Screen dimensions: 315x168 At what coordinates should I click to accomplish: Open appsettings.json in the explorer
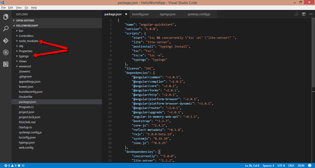(x=30, y=82)
